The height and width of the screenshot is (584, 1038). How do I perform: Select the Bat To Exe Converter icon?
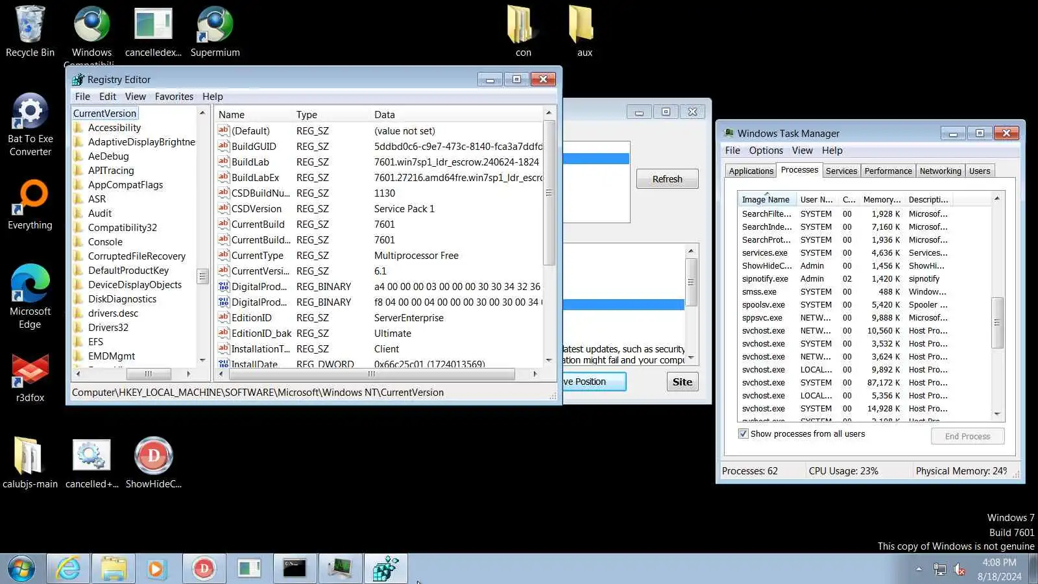click(30, 125)
